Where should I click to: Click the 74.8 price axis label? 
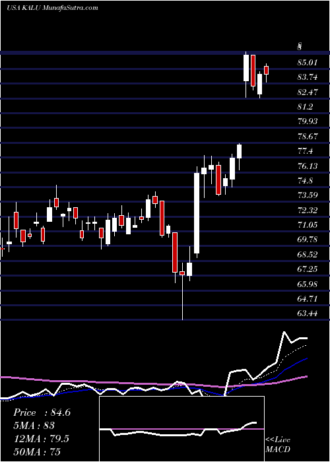(x=305, y=181)
